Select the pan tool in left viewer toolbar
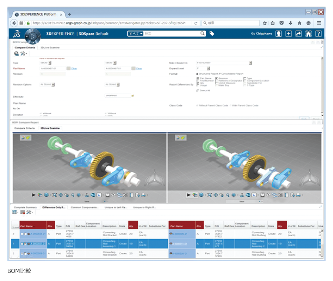 coord(61,195)
